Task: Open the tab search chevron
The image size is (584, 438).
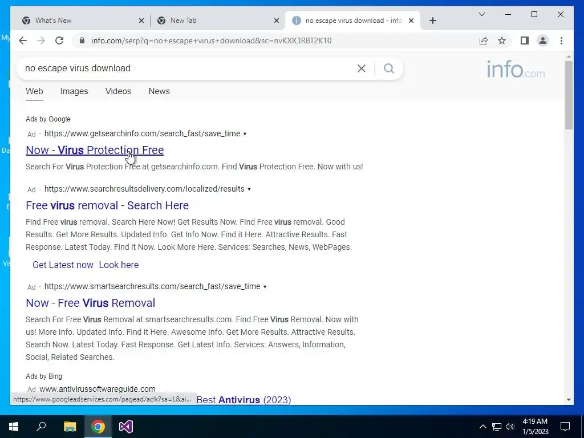Action: 481,14
